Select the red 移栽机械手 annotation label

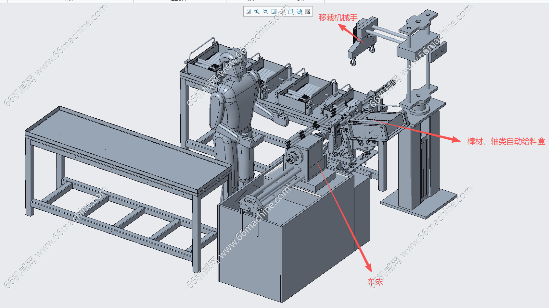[x=338, y=18]
